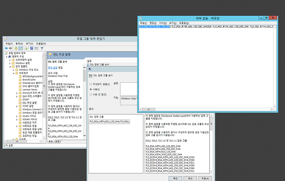Click the SSL 암호 그룹 text input field
285x181 pixels.
[109, 122]
